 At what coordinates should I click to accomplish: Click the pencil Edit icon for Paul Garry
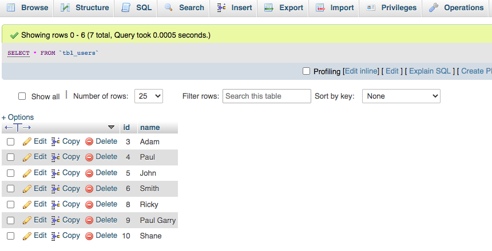point(27,220)
